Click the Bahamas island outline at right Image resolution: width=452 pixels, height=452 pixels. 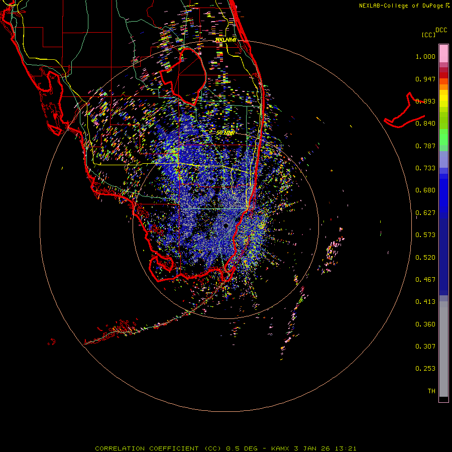pyautogui.click(x=404, y=110)
